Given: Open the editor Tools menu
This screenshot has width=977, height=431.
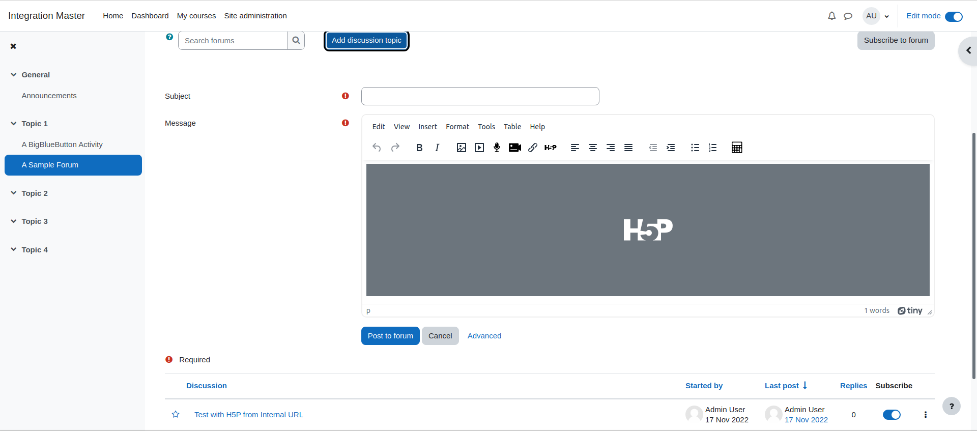Looking at the screenshot, I should click(x=486, y=127).
